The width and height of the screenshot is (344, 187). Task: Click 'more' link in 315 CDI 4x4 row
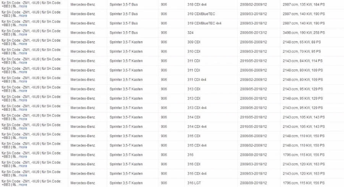(x=23, y=147)
